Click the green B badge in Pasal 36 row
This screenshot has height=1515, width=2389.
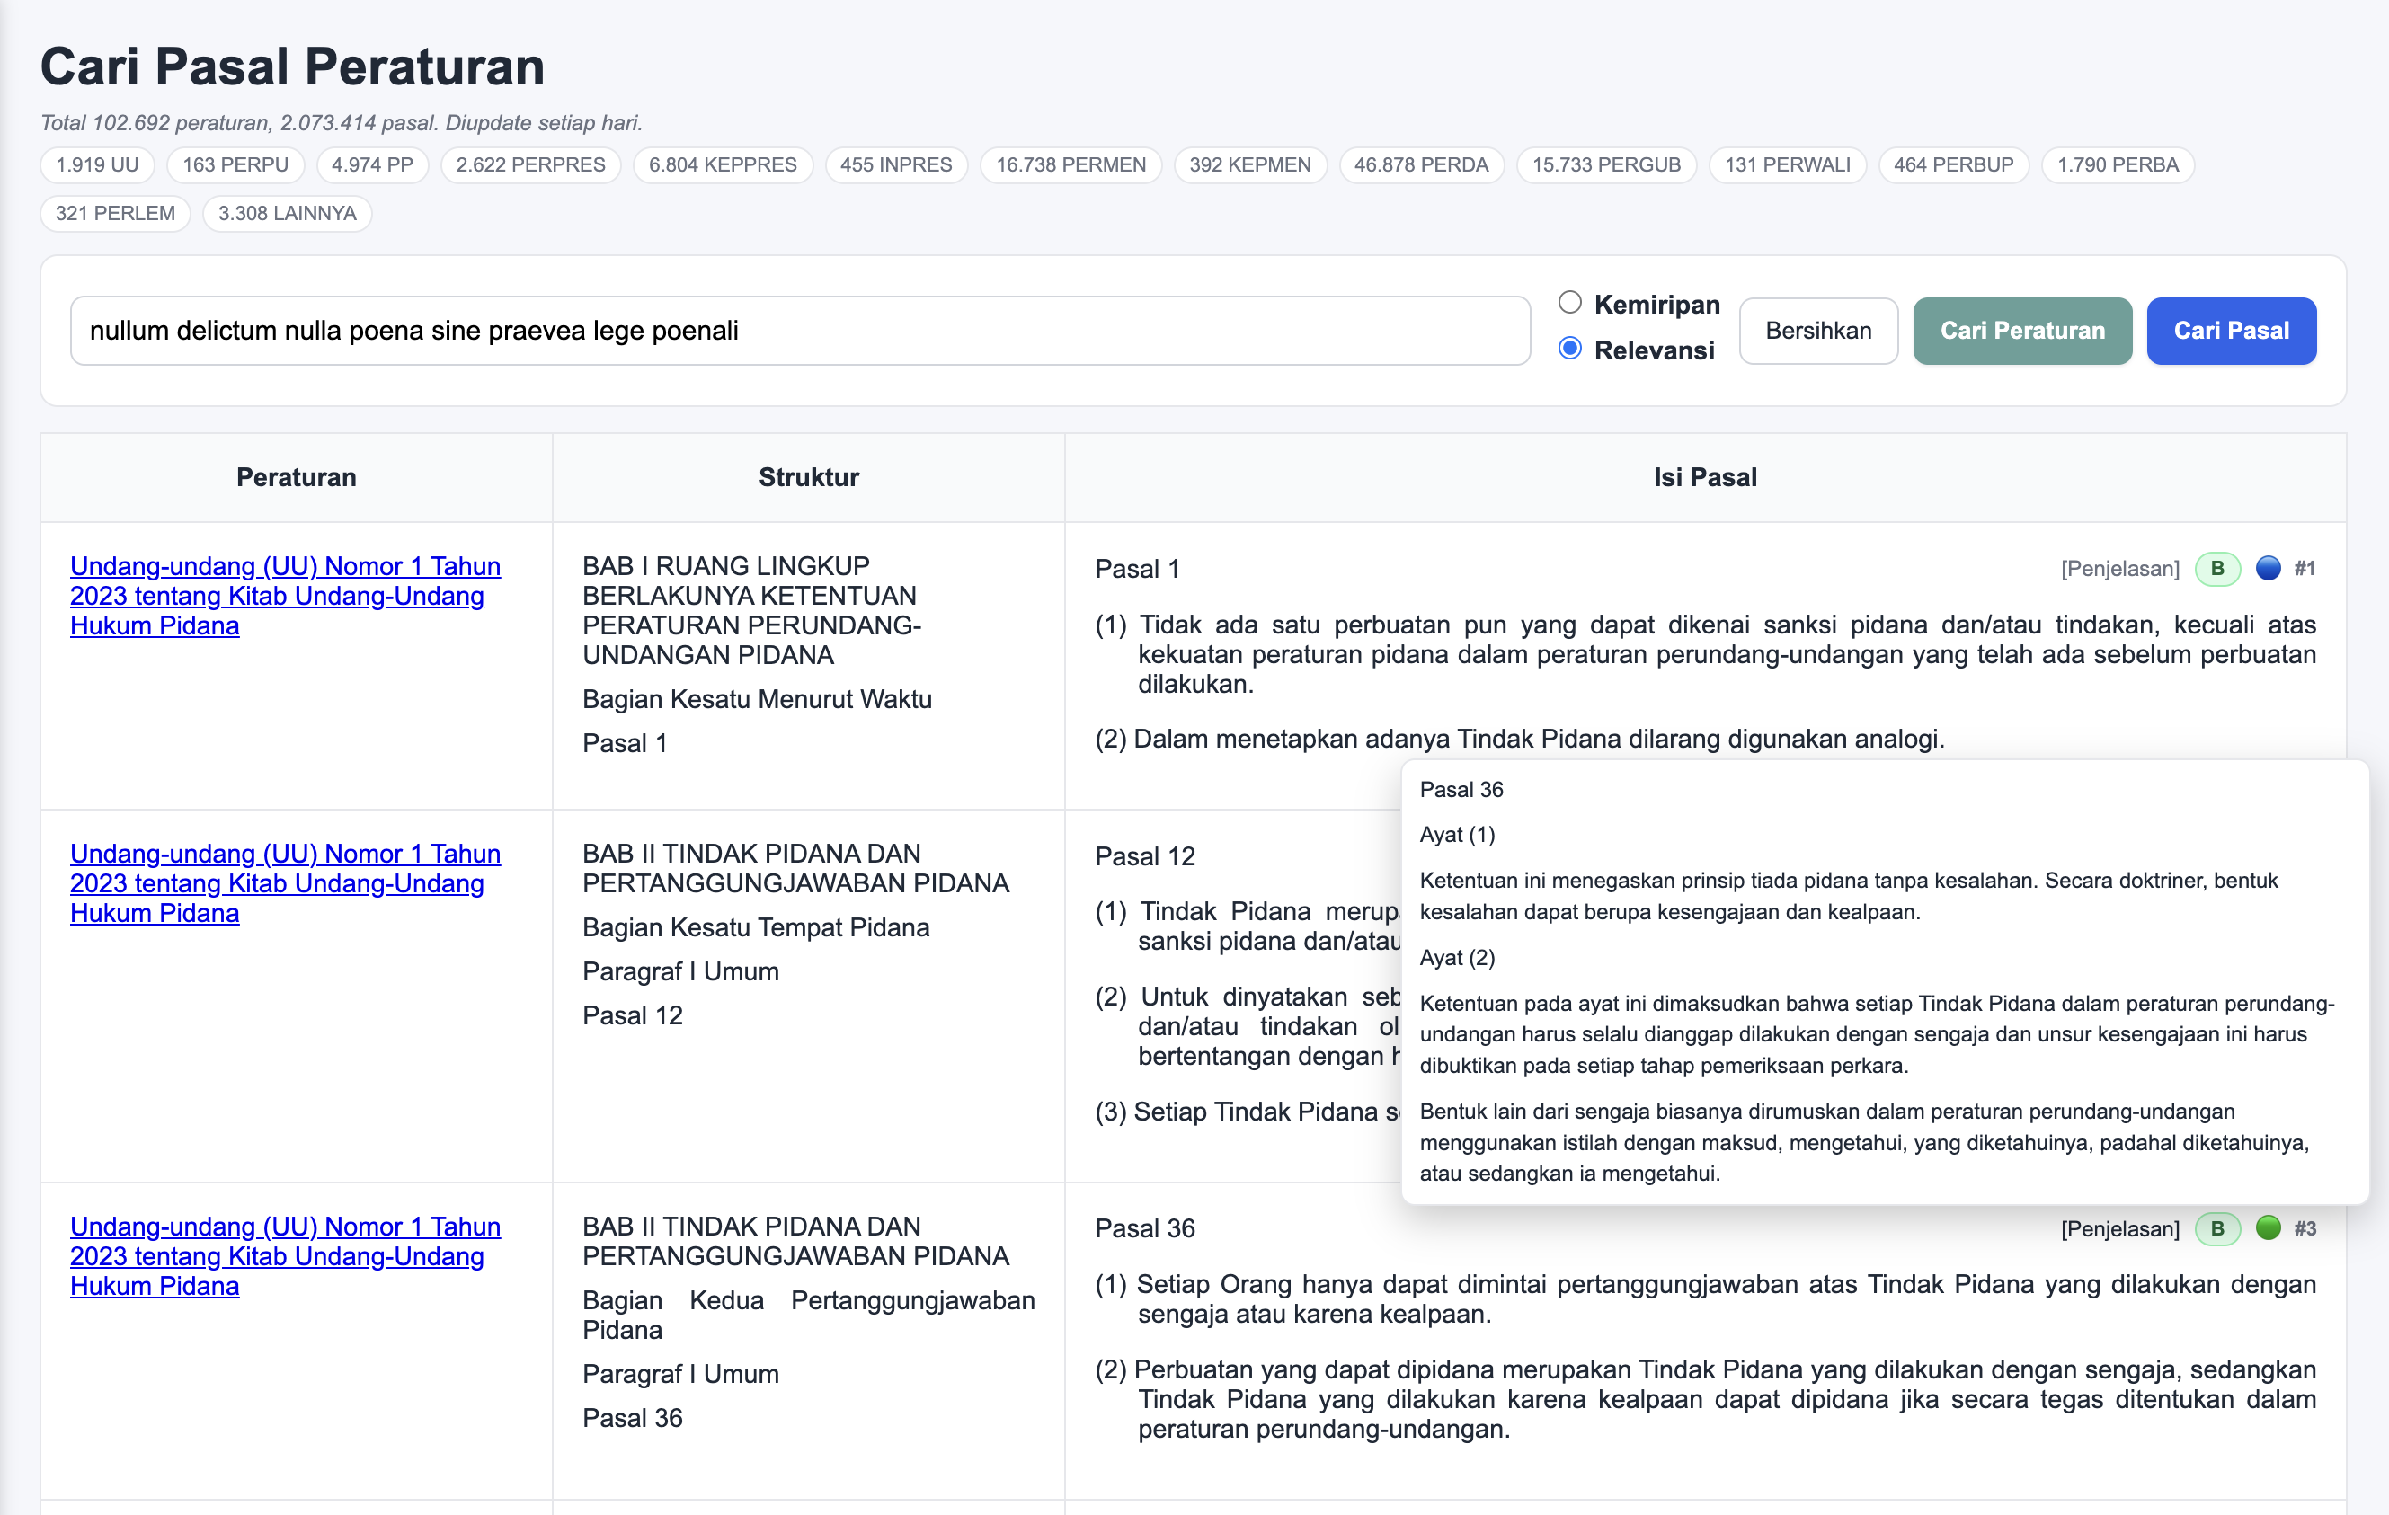point(2217,1228)
